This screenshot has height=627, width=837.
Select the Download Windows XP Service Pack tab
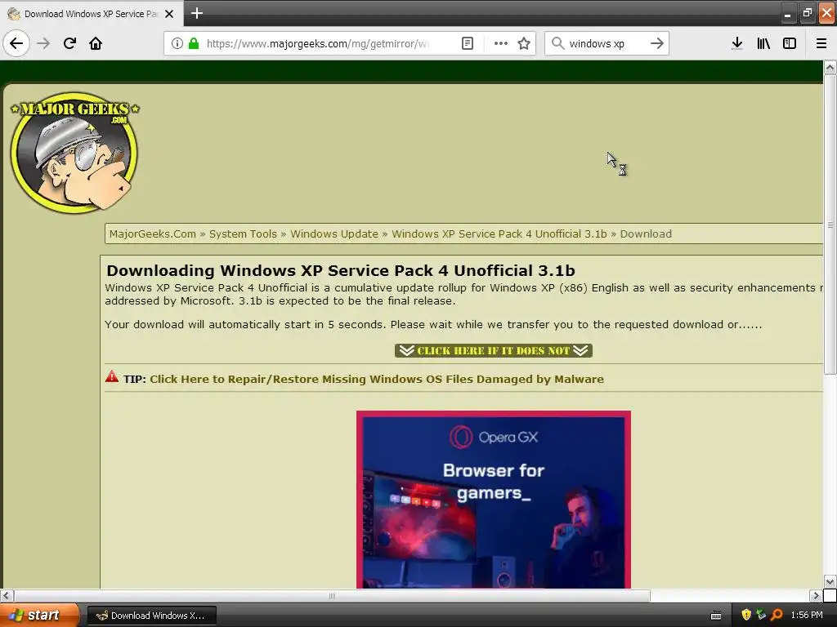click(x=92, y=14)
